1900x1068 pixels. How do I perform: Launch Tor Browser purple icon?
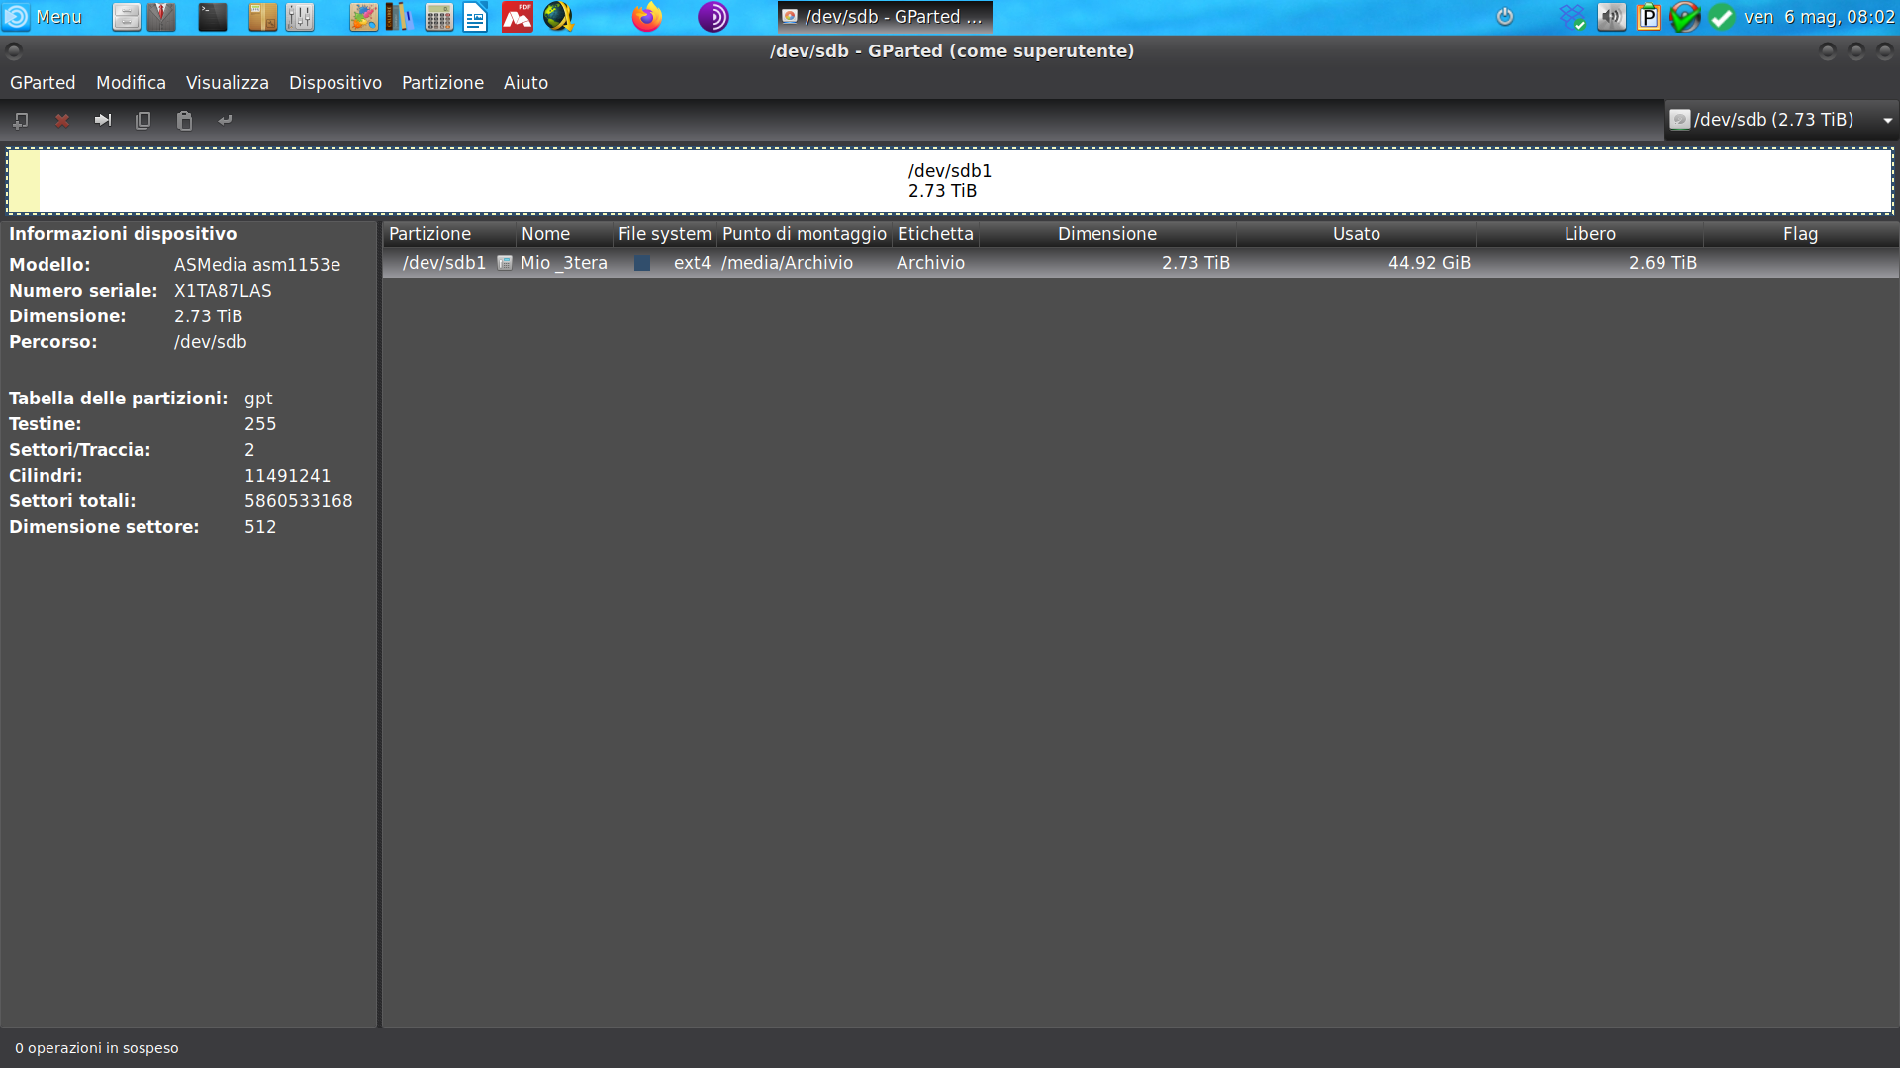[712, 17]
